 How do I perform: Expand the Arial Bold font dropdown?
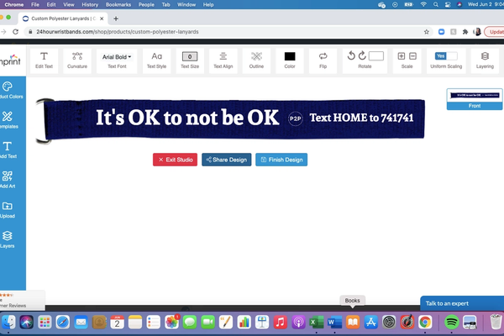(x=117, y=56)
